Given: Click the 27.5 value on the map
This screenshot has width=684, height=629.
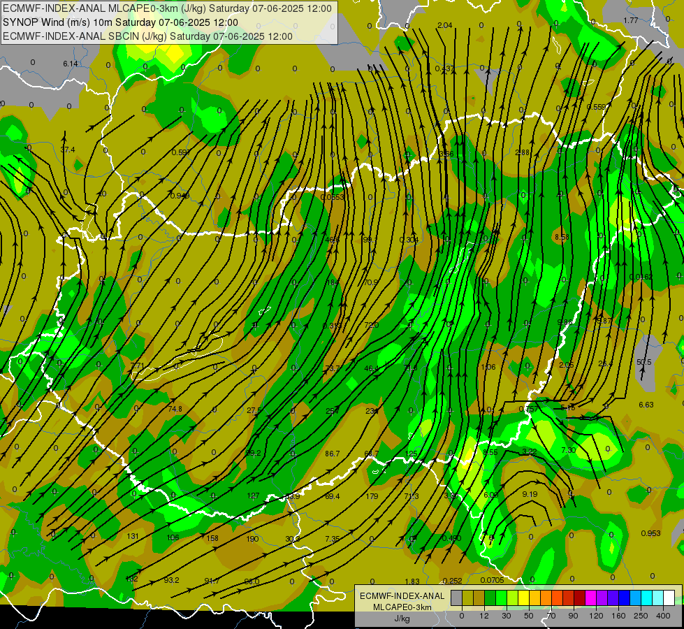Looking at the screenshot, I should pos(254,410).
